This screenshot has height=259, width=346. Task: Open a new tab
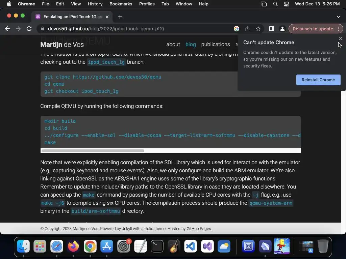click(120, 17)
